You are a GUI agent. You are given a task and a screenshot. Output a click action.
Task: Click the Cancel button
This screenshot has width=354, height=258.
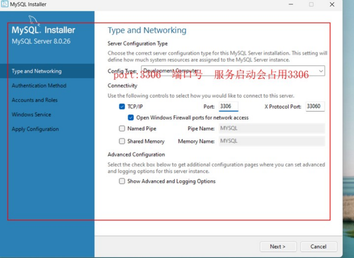(x=319, y=247)
